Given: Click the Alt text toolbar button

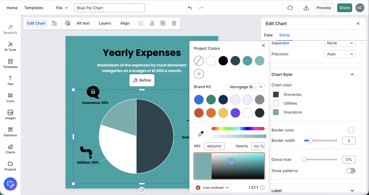Looking at the screenshot, I should (83, 23).
